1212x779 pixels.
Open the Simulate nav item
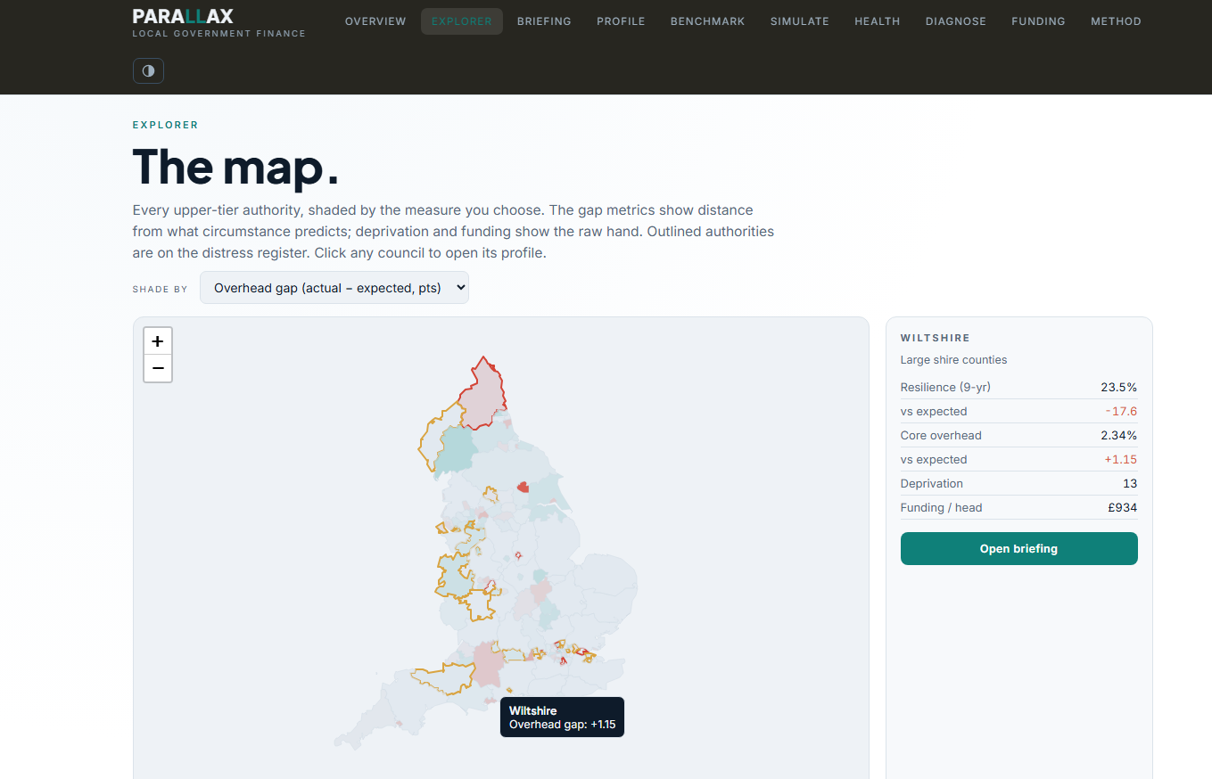coord(800,21)
